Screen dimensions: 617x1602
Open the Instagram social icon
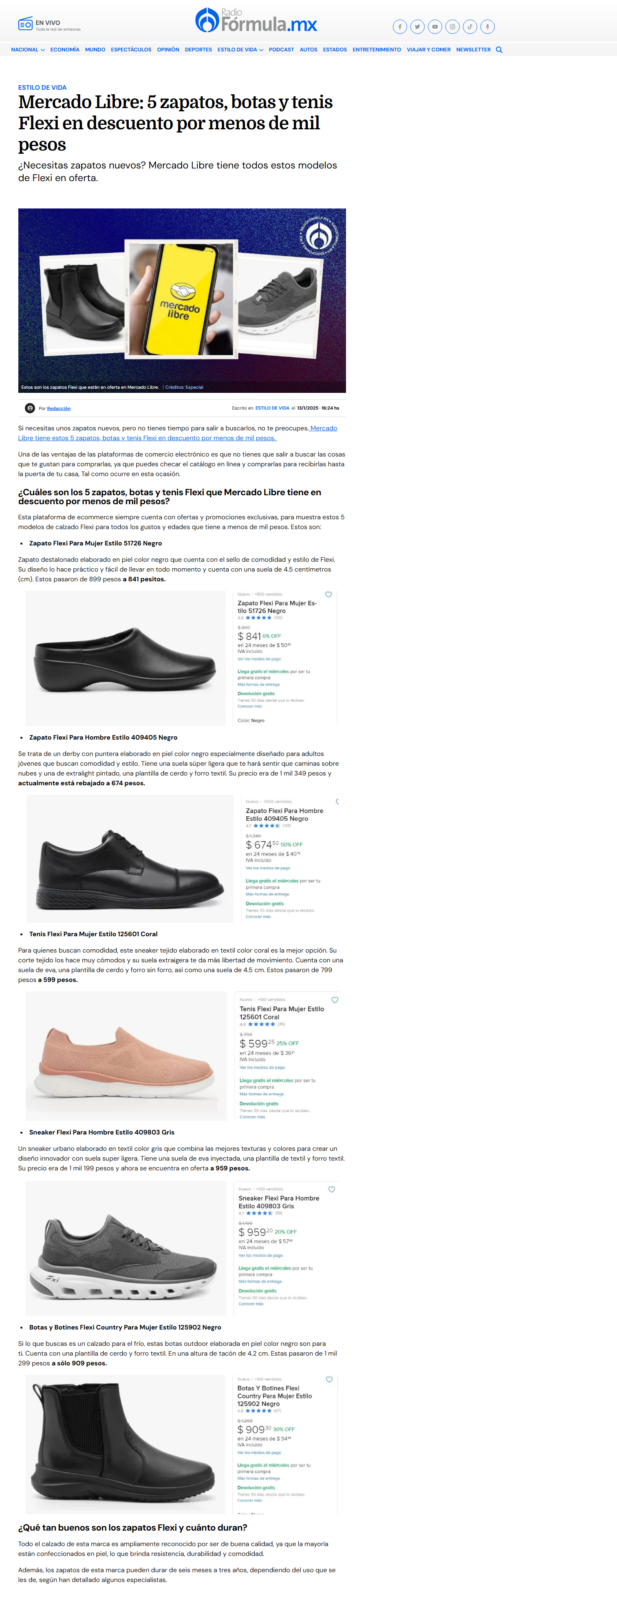tap(452, 27)
